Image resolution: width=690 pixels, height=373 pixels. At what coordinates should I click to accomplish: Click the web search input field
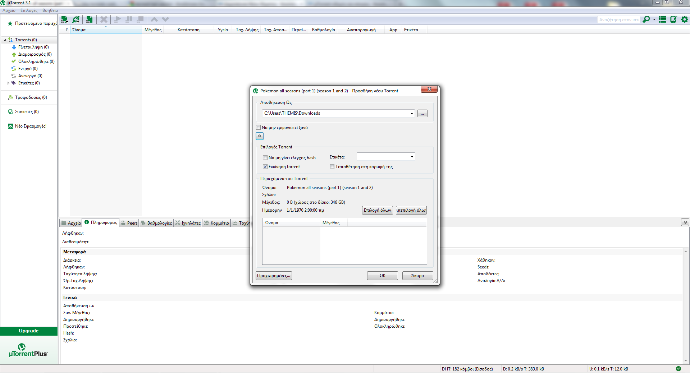point(619,20)
